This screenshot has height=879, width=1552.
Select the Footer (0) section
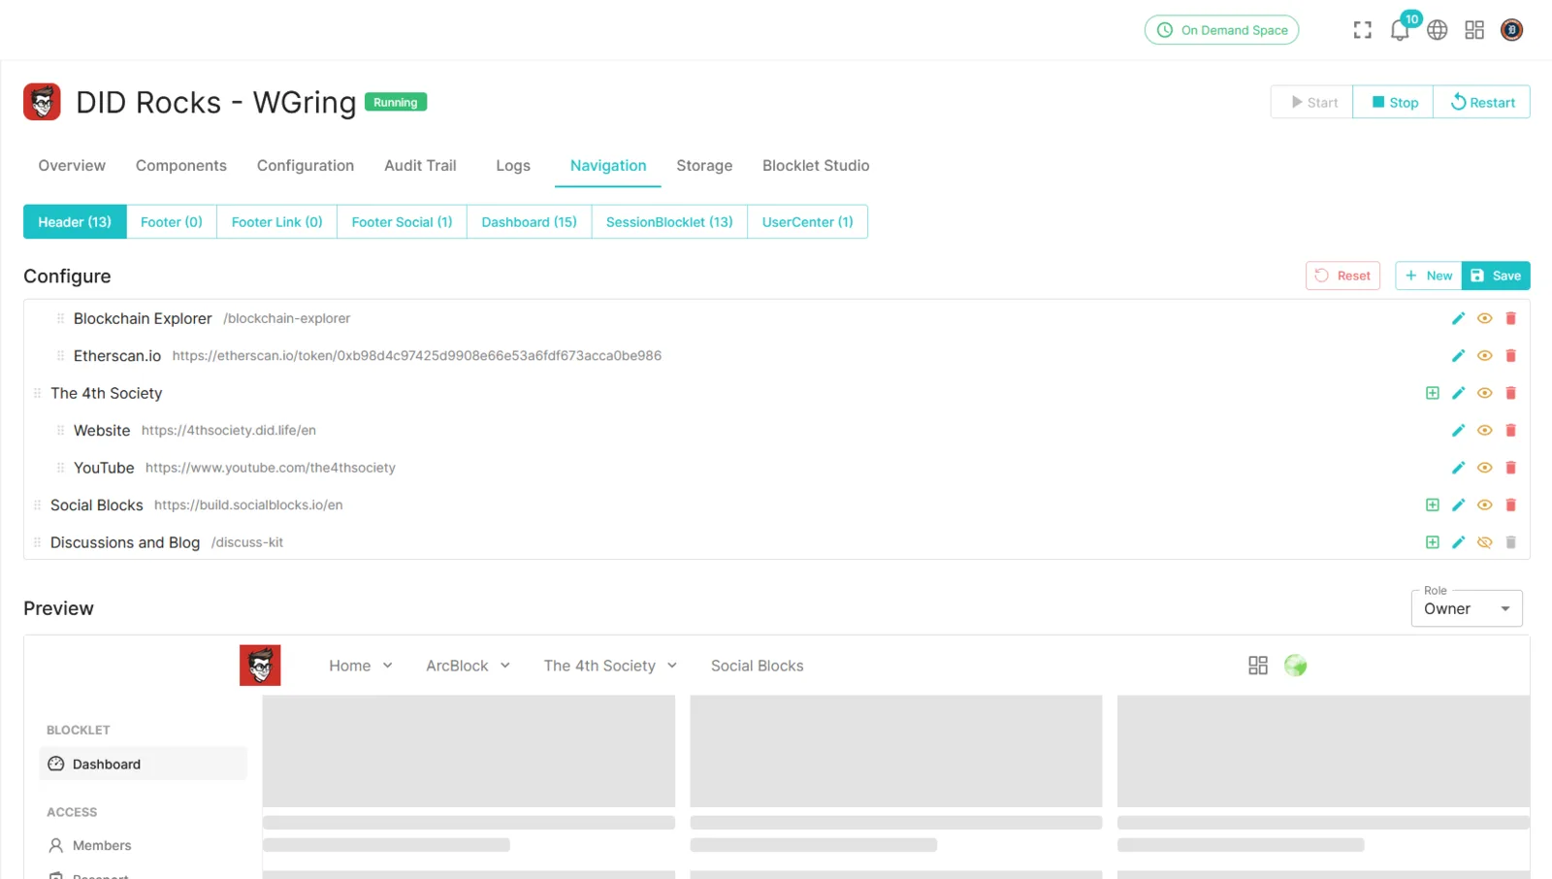point(172,222)
